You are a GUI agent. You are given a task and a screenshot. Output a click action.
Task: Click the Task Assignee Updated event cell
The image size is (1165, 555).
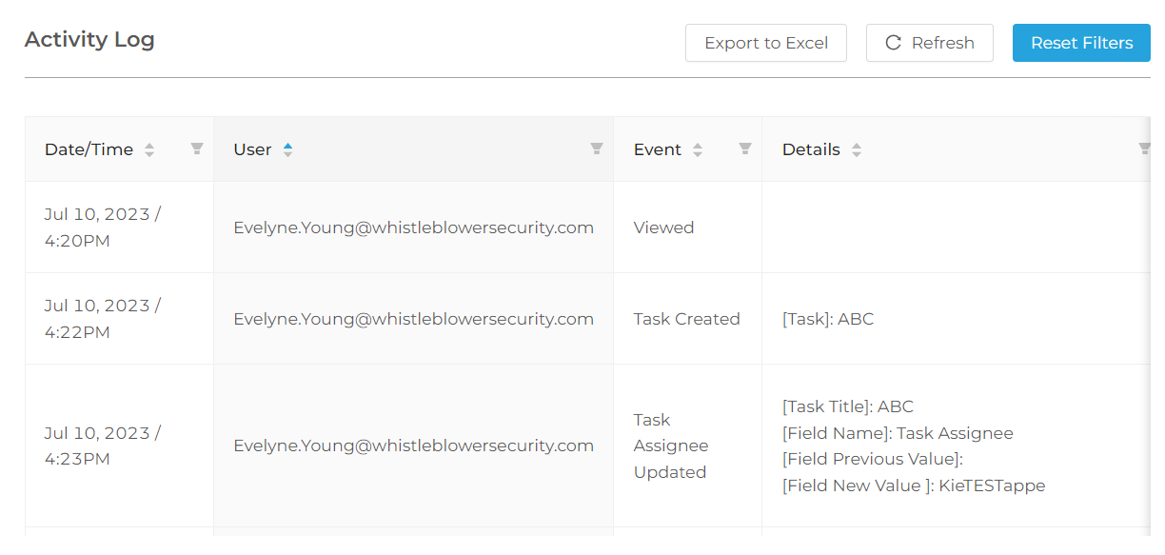click(x=687, y=446)
